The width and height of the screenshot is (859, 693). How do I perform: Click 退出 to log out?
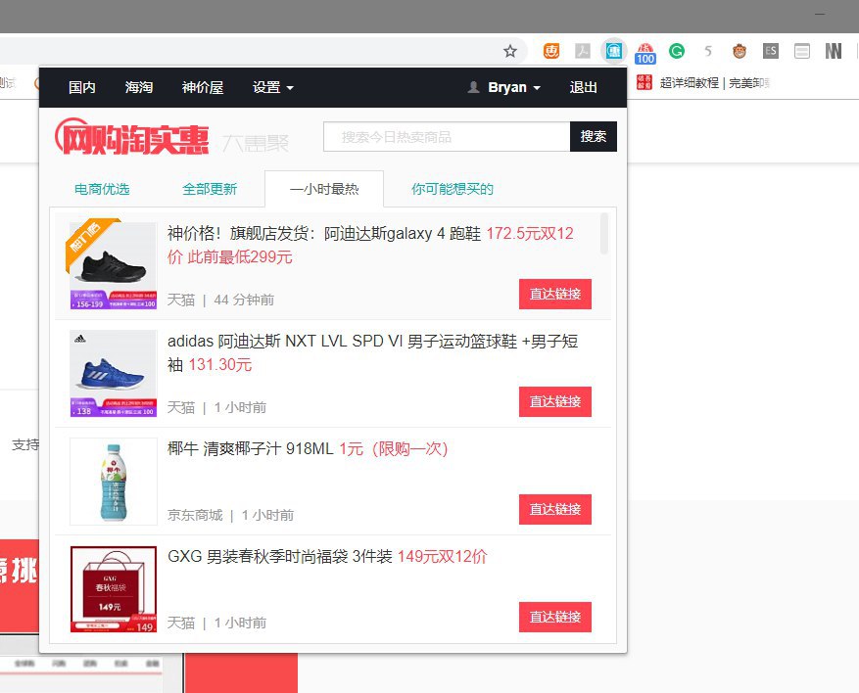pyautogui.click(x=584, y=87)
